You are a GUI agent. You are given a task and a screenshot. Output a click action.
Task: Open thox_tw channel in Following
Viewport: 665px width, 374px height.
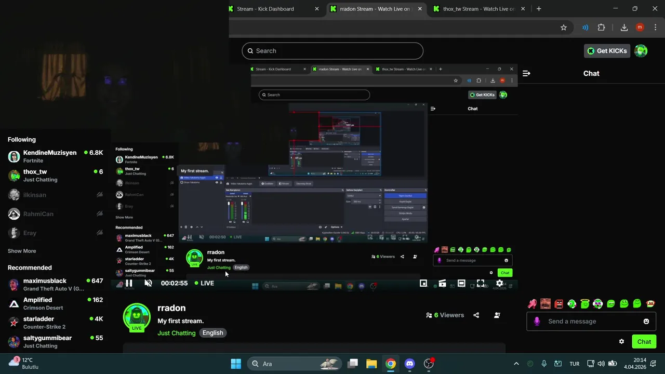tap(56, 175)
